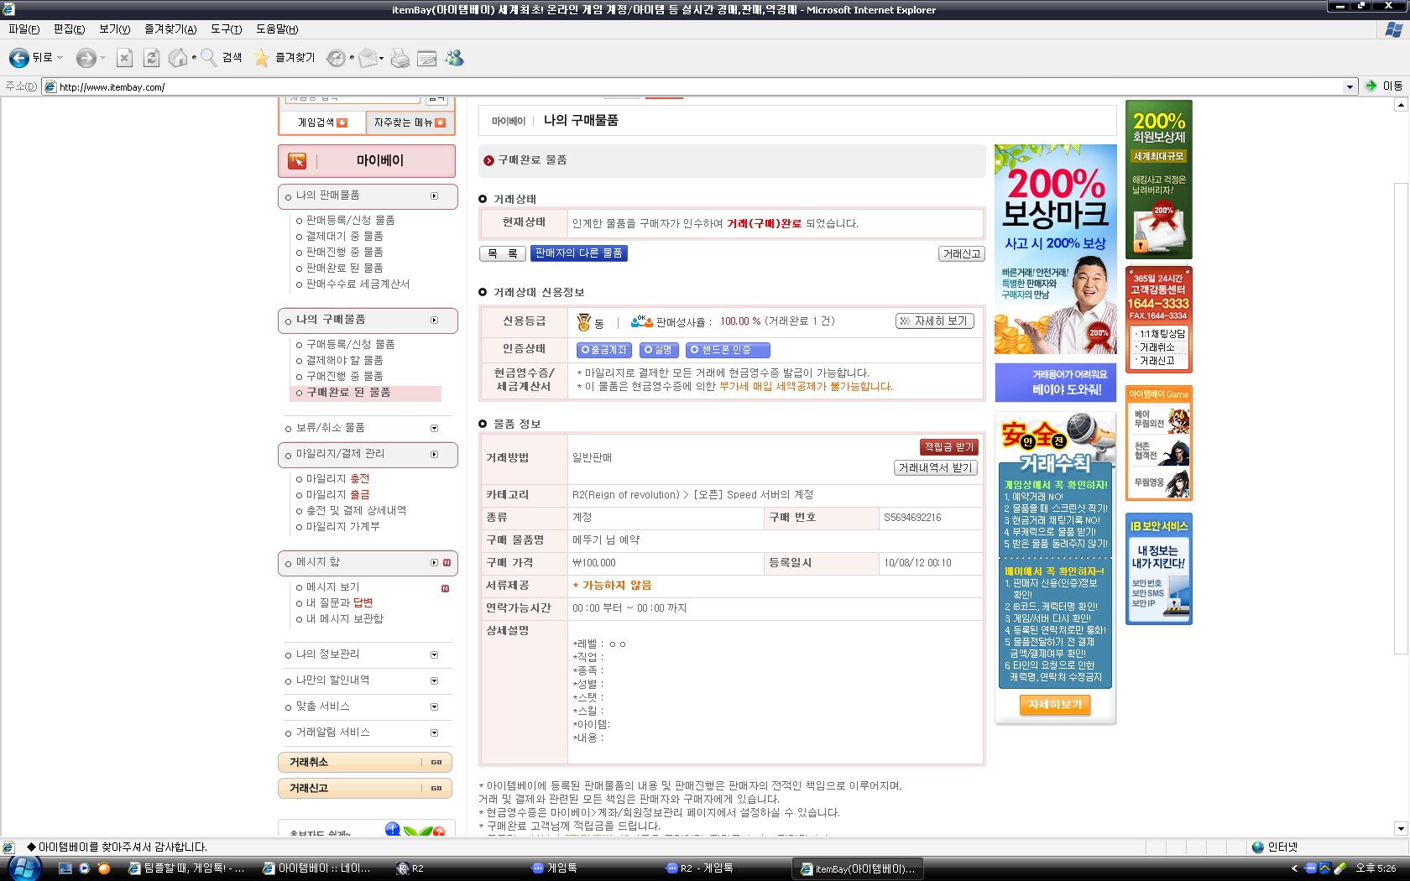Open the address bar dropdown arrow
Image resolution: width=1410 pixels, height=881 pixels.
point(1350,86)
